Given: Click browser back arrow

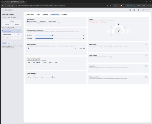Looking at the screenshot, I should pyautogui.click(x=3, y=5).
